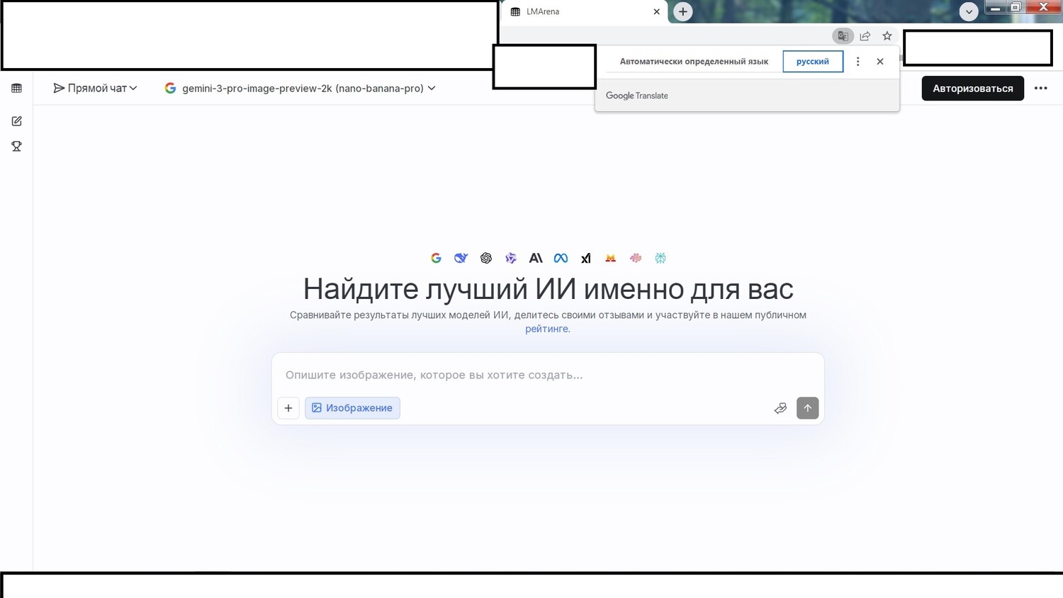Open the trophy leaderboard icon in sidebar
Screen dimensions: 1063x598
16,147
